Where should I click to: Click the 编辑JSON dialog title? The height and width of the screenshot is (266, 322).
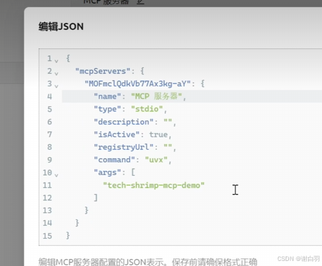pos(61,27)
